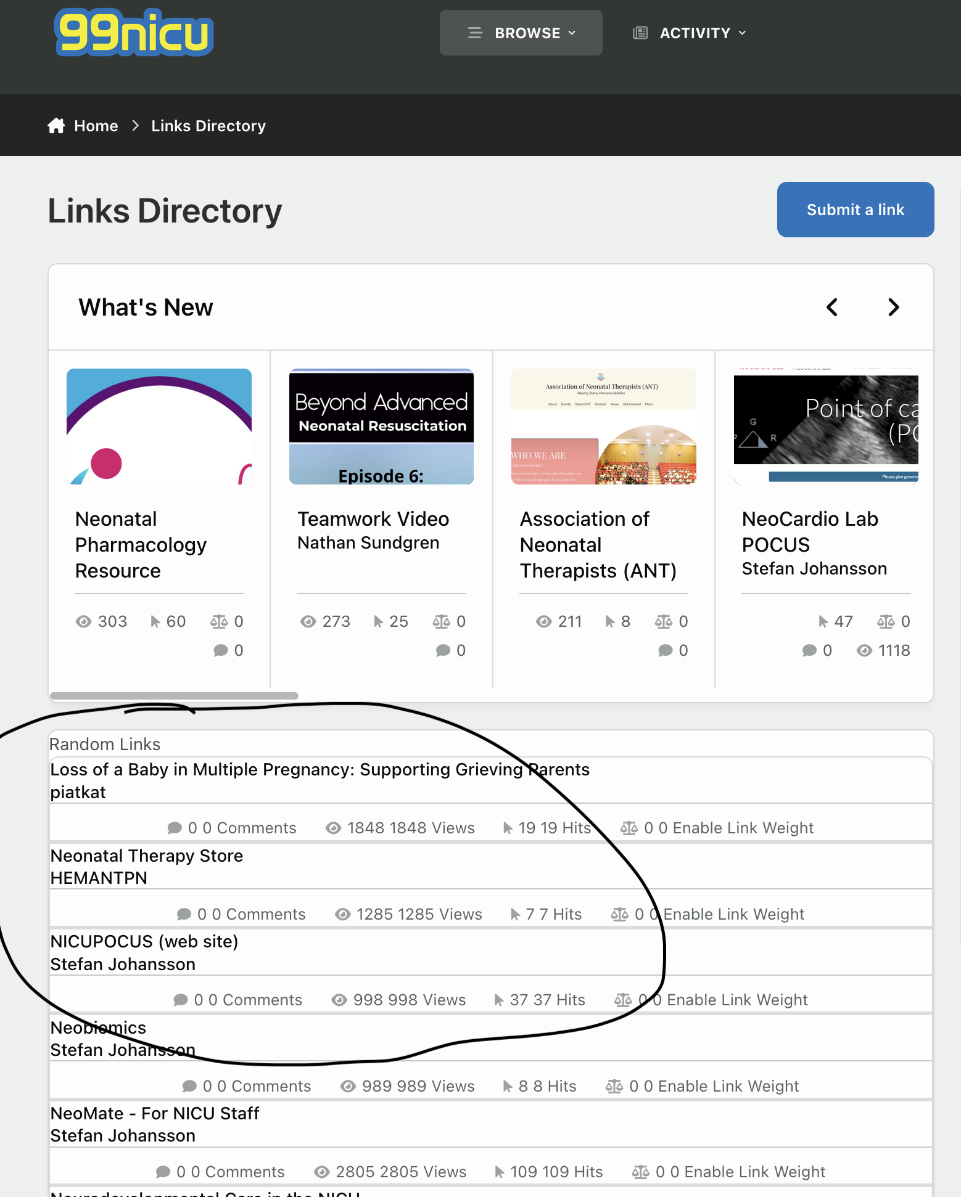The height and width of the screenshot is (1197, 961).
Task: Go to Home breadcrumb link
Action: tap(96, 126)
